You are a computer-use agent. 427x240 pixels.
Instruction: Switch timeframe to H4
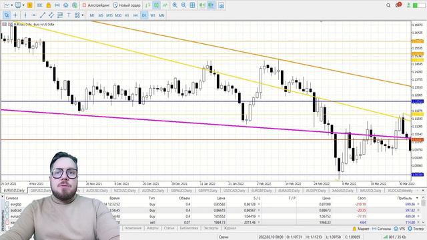point(135,15)
